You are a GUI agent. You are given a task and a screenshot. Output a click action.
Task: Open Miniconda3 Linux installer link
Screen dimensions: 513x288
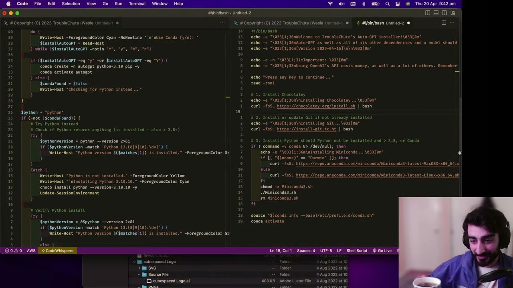pyautogui.click(x=378, y=175)
